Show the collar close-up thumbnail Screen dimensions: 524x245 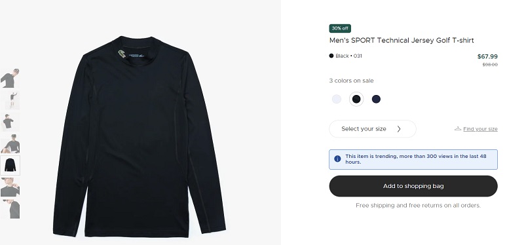pos(10,187)
